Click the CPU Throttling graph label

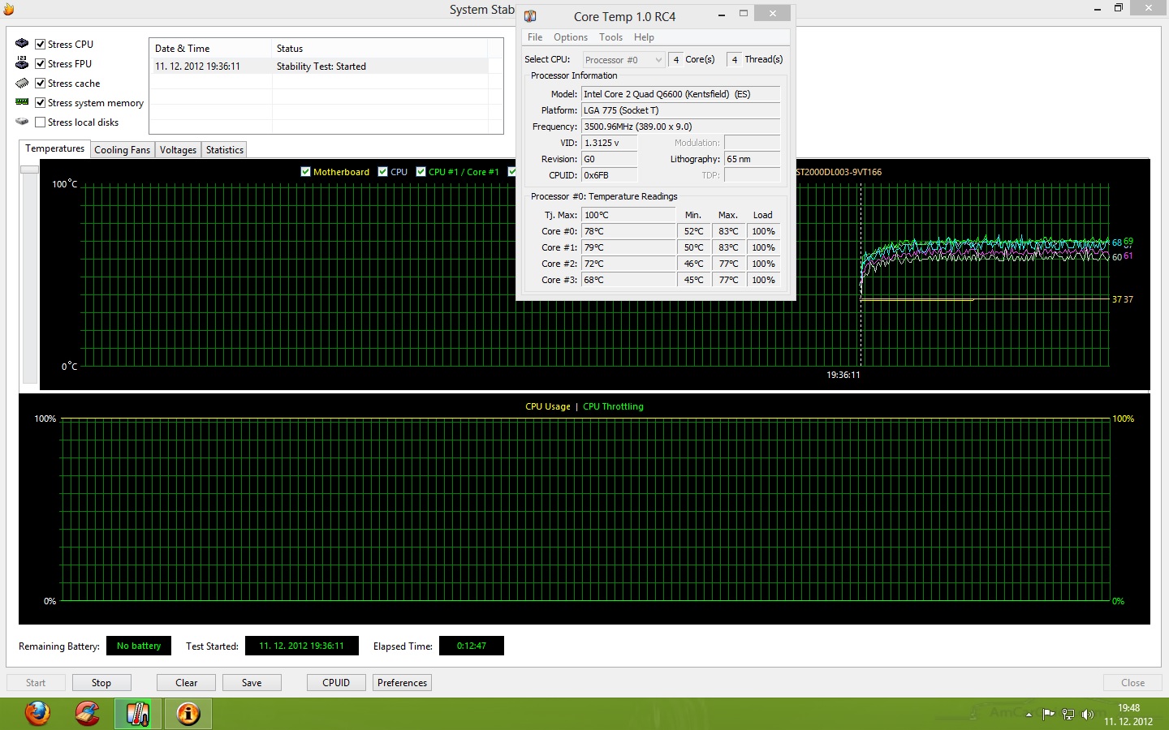(x=613, y=406)
